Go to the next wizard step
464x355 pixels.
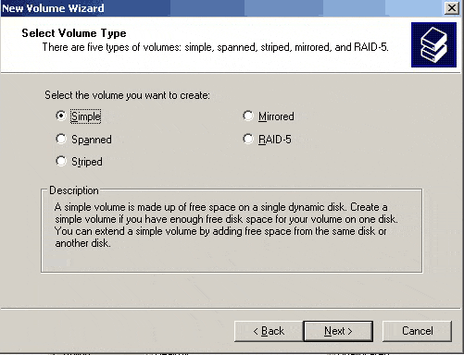point(338,331)
